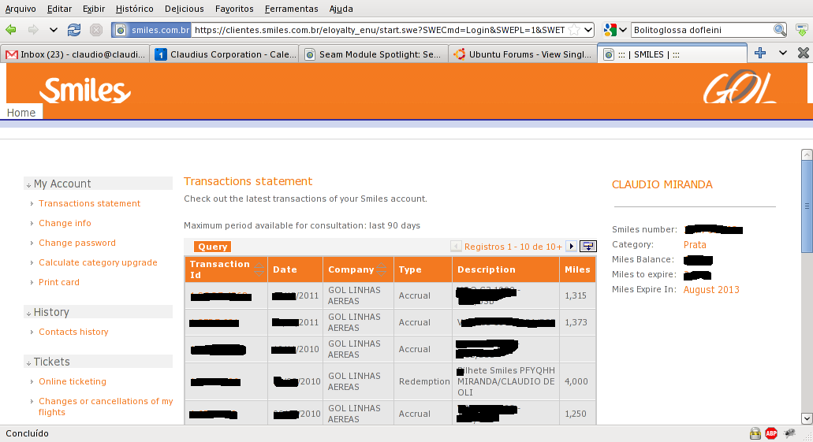
Task: Click the page scrollbar down arrow
Action: coord(807,418)
